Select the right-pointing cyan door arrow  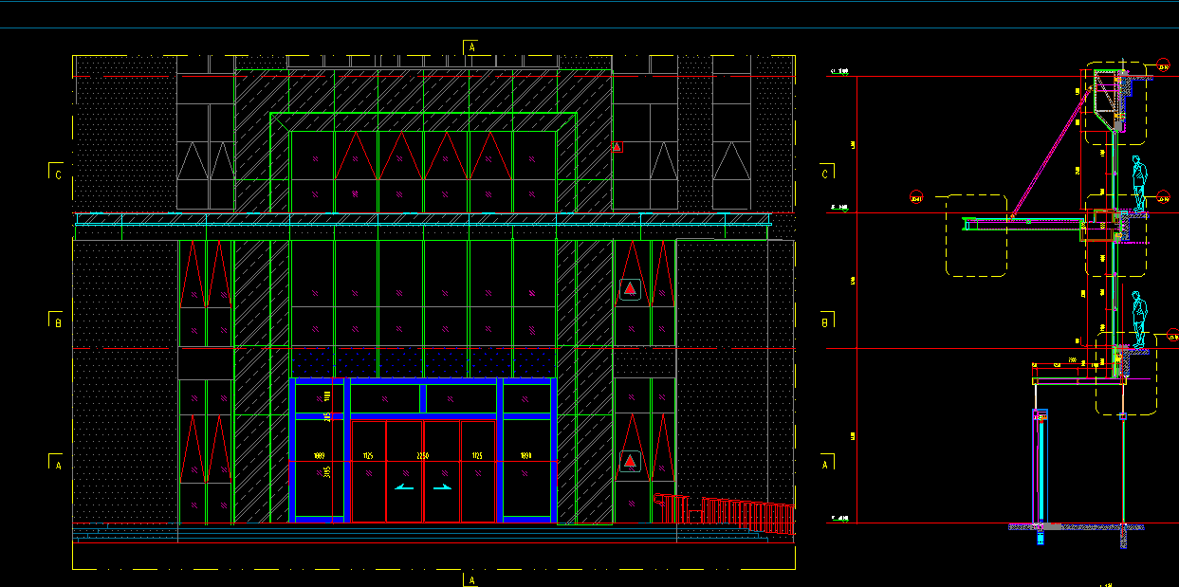(442, 487)
